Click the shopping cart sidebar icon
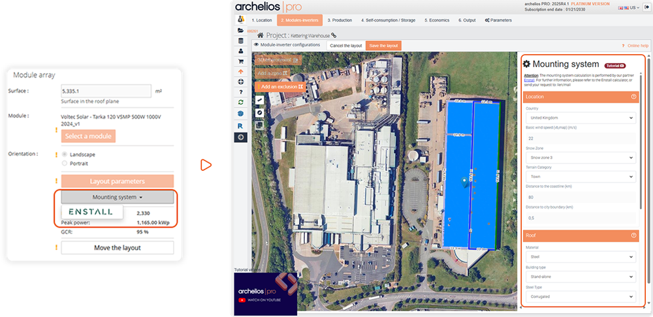 coord(240,61)
